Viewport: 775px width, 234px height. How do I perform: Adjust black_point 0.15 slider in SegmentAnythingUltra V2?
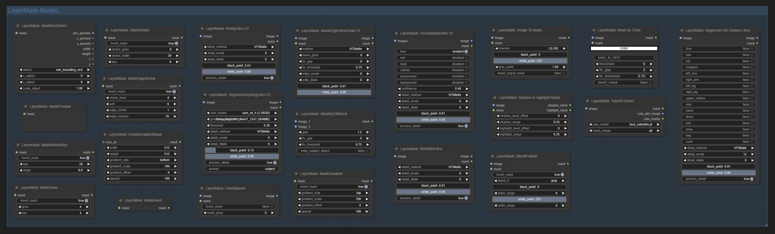[x=242, y=150]
